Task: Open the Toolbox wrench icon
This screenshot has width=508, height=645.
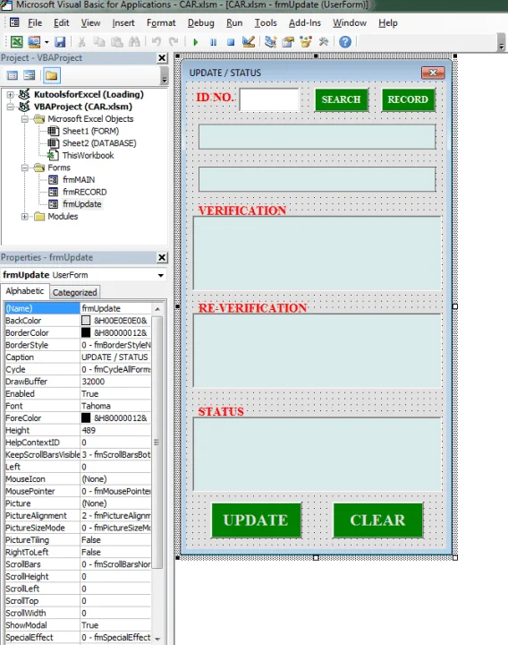Action: [323, 42]
